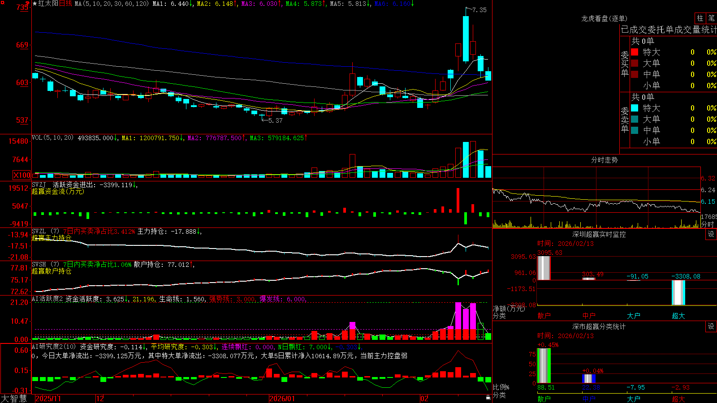Click the 6.32 intraday price axis label
Image resolution: width=717 pixels, height=403 pixels.
click(708, 178)
